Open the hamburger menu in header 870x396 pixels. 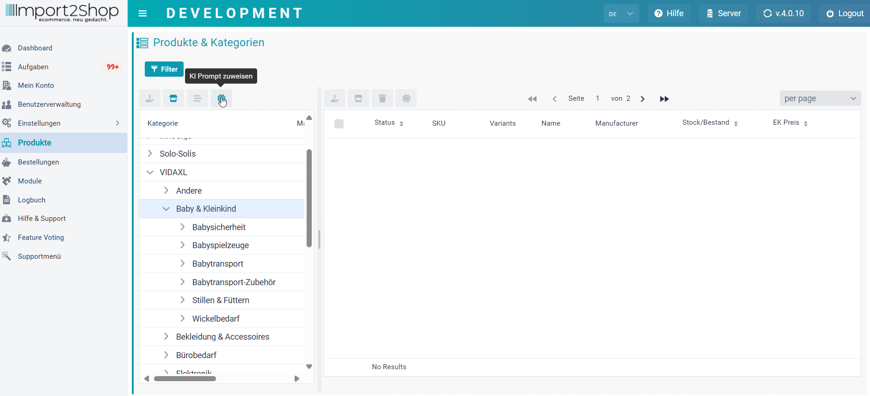(x=142, y=13)
